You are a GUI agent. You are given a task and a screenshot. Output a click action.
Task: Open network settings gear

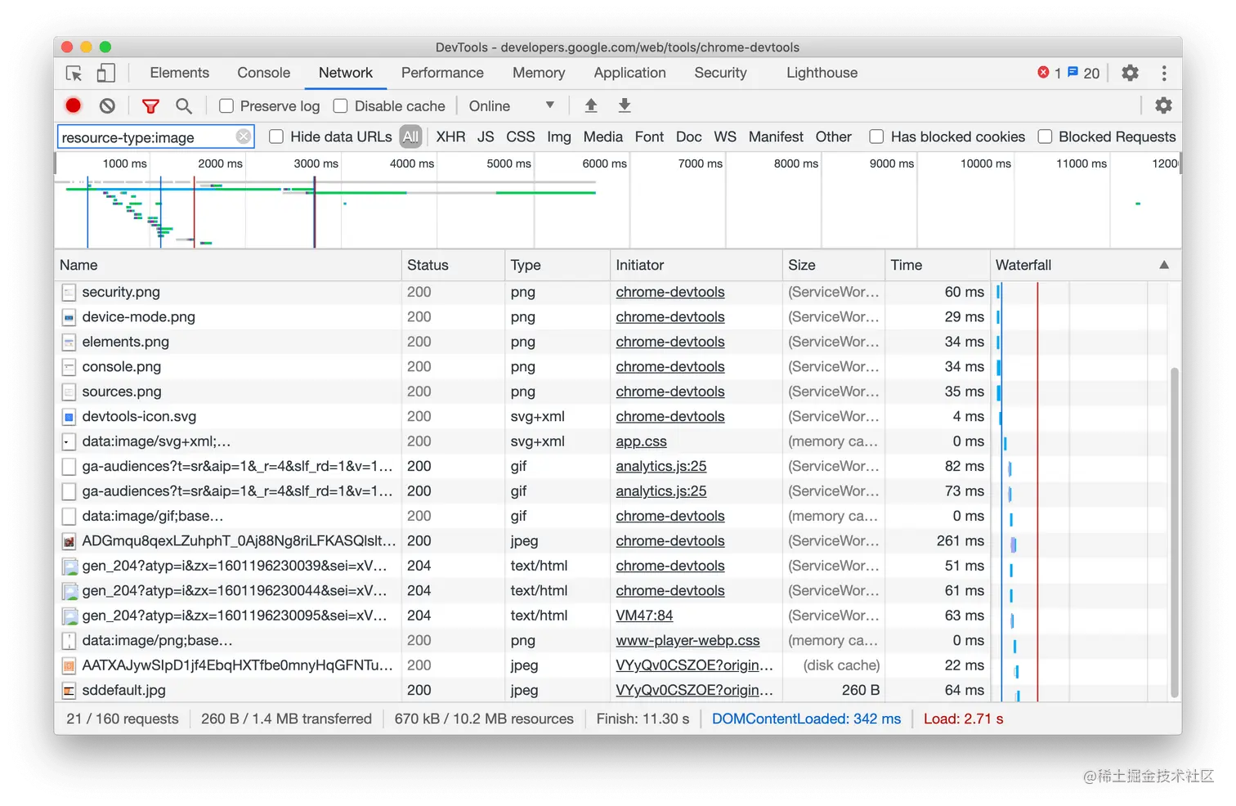tap(1163, 105)
